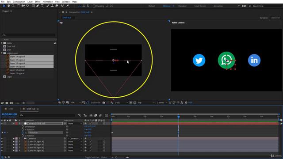Screen dimensions: 283x159
Task: Select the Rectangle shape tool
Action: pyautogui.click(x=33, y=6)
